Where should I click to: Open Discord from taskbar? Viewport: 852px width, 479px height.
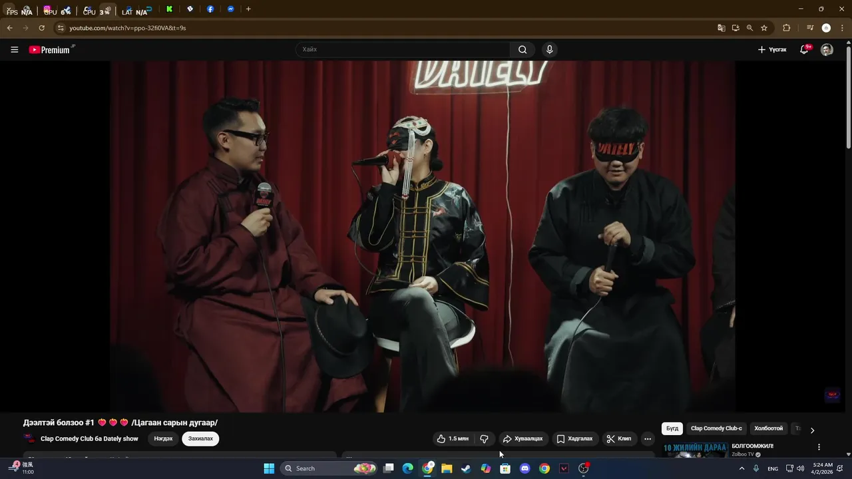click(x=525, y=468)
